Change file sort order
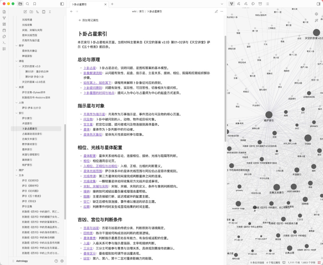 [37, 12]
